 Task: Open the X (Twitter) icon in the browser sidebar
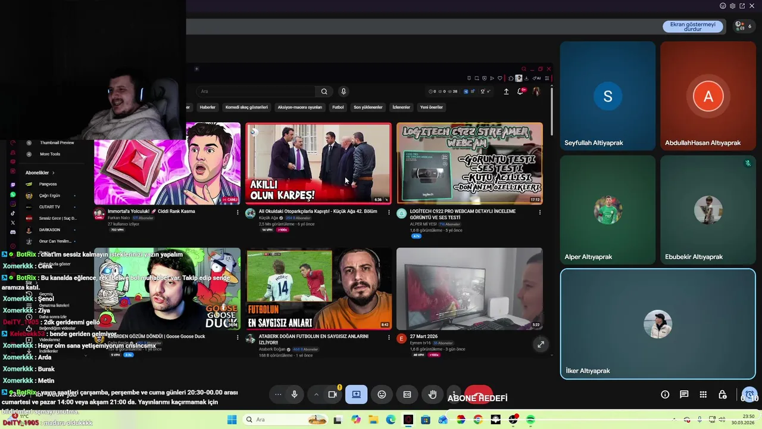click(13, 222)
